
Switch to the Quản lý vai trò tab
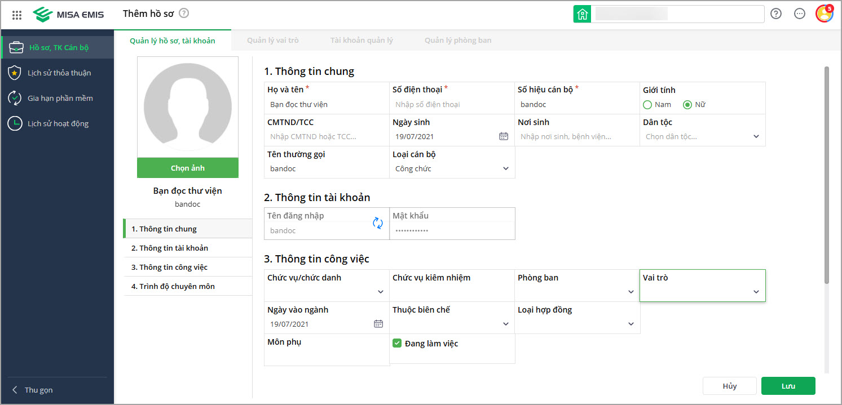[273, 41]
